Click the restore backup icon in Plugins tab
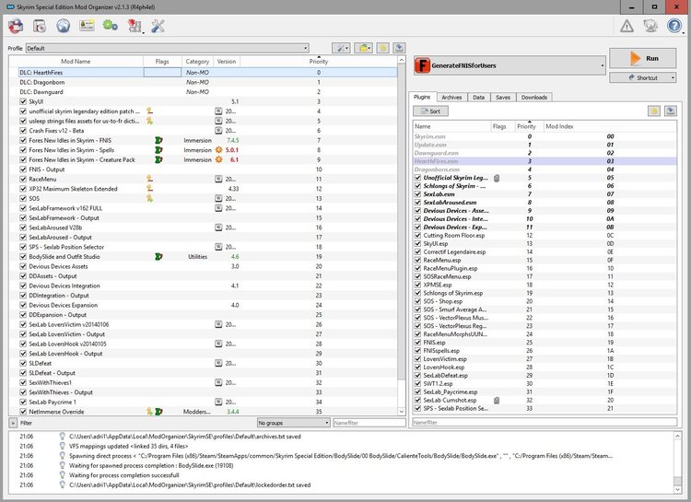Viewport: 691px width, 502px height. coord(654,111)
